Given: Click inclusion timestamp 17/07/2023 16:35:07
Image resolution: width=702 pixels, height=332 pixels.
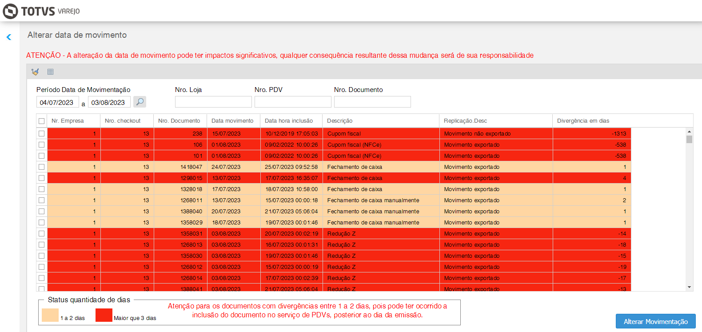Looking at the screenshot, I should pyautogui.click(x=291, y=178).
